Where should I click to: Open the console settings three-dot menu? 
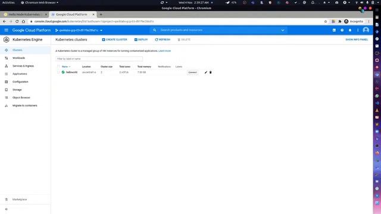358,30
